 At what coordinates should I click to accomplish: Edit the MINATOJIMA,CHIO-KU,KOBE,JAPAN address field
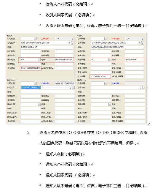pos(117,47)
